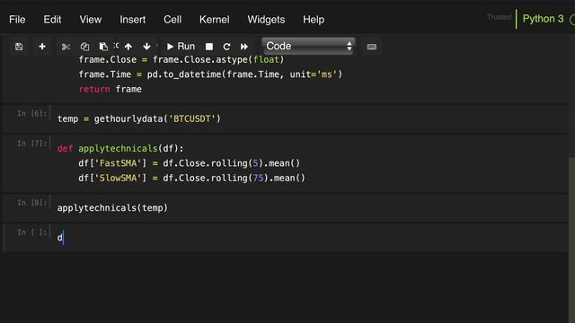Move selected cell down arrow
The width and height of the screenshot is (575, 323).
tap(146, 47)
